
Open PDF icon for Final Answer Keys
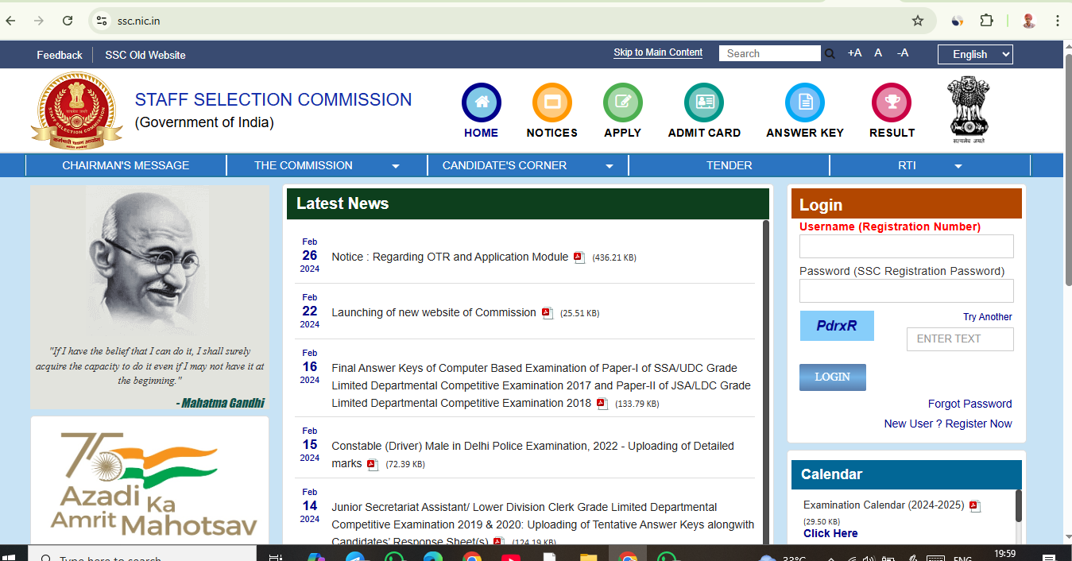pos(602,404)
